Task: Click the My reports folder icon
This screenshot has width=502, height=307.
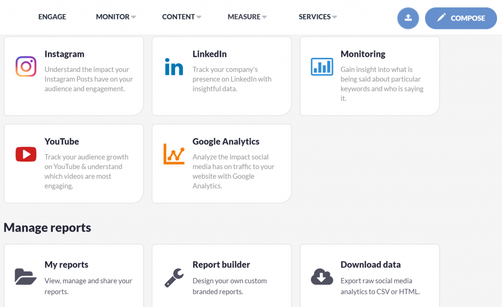Action: point(26,277)
